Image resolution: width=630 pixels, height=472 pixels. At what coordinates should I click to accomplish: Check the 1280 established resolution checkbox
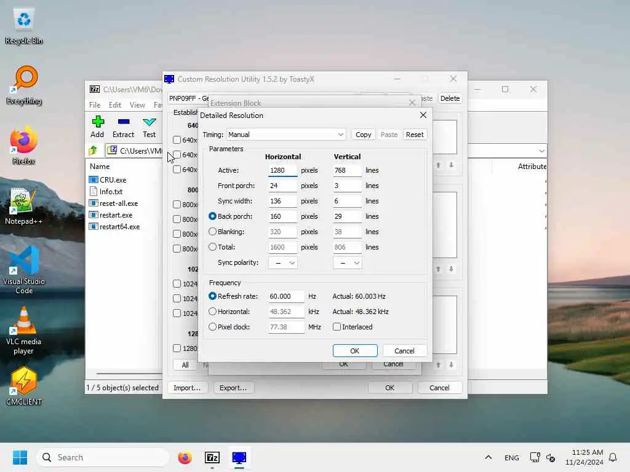tap(177, 348)
